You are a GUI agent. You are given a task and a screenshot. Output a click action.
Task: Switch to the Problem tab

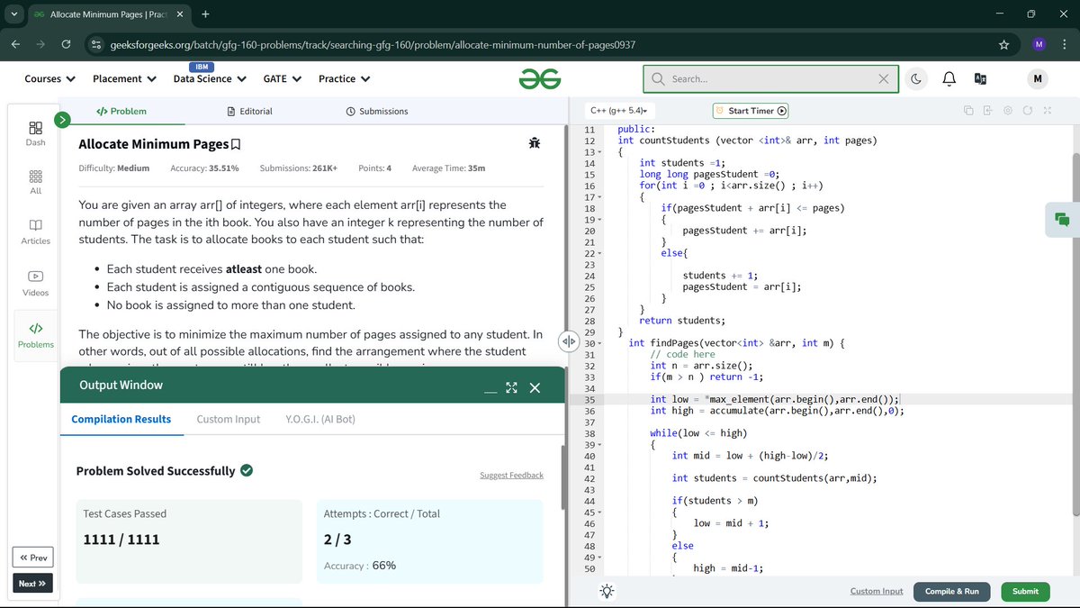(121, 111)
